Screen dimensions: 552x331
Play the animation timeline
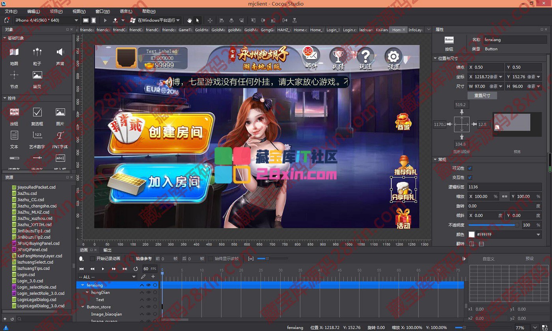tap(103, 269)
